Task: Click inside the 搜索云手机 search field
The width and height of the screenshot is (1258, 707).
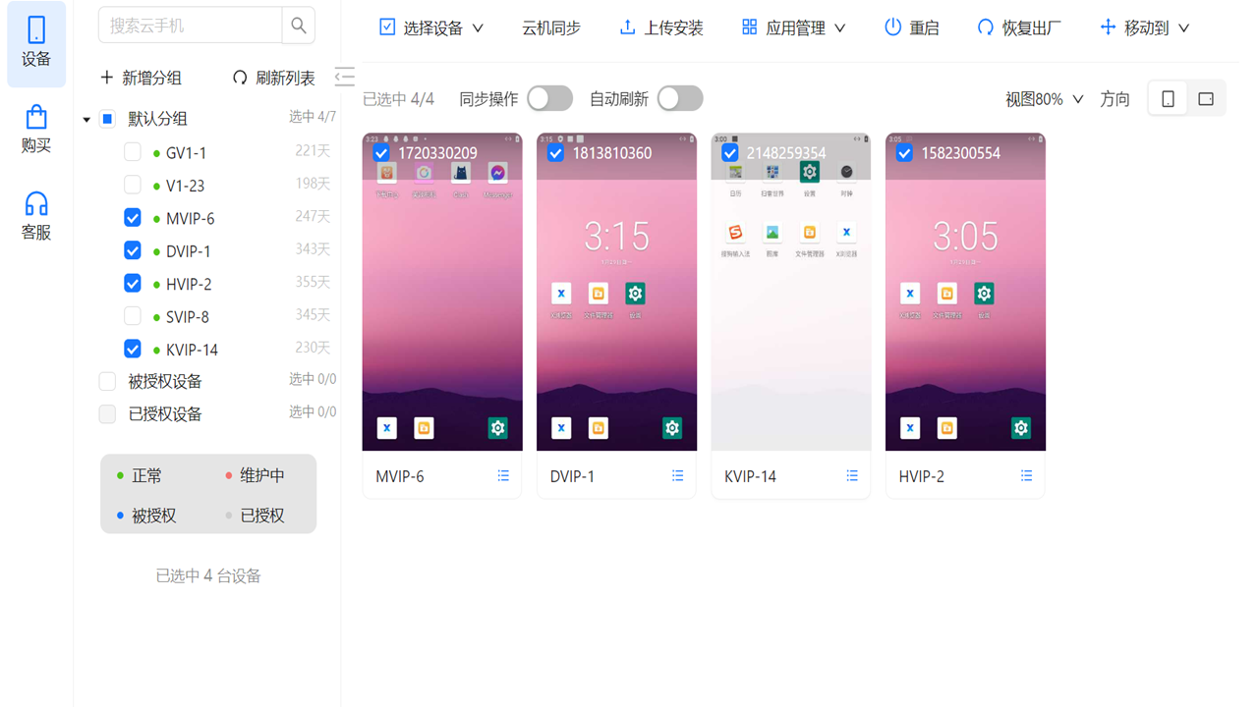Action: point(191,27)
